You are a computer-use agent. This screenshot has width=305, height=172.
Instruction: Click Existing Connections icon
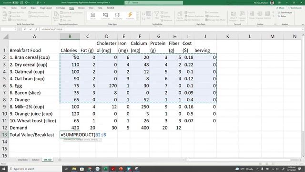tap(30, 16)
